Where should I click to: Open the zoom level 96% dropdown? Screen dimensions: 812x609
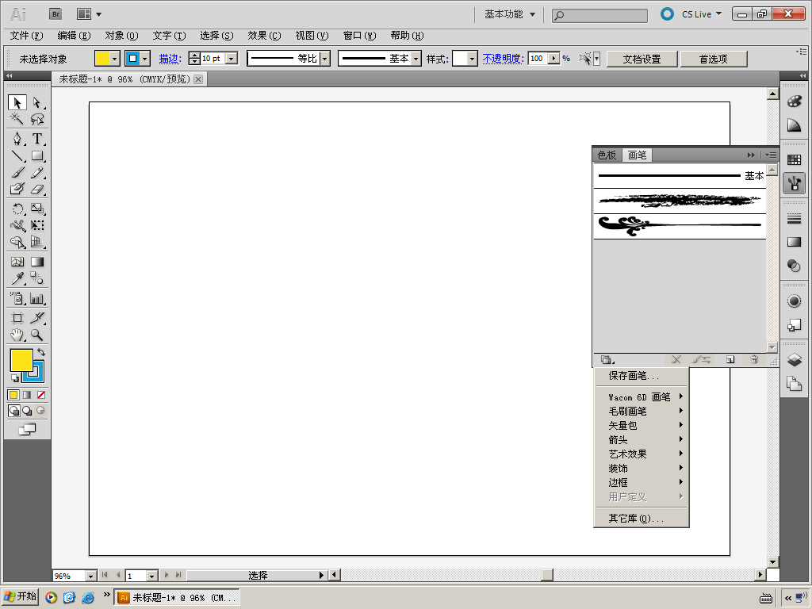click(x=90, y=576)
